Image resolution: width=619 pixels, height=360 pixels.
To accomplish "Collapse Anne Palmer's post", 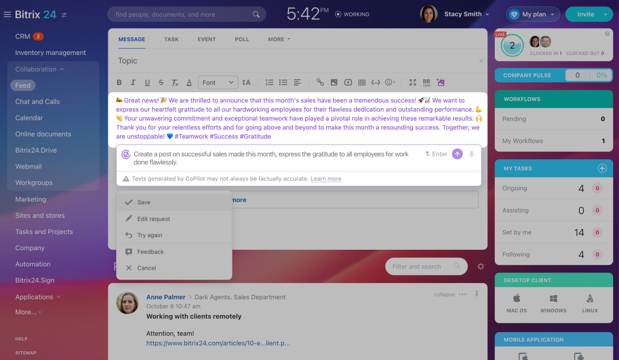I will coord(444,294).
